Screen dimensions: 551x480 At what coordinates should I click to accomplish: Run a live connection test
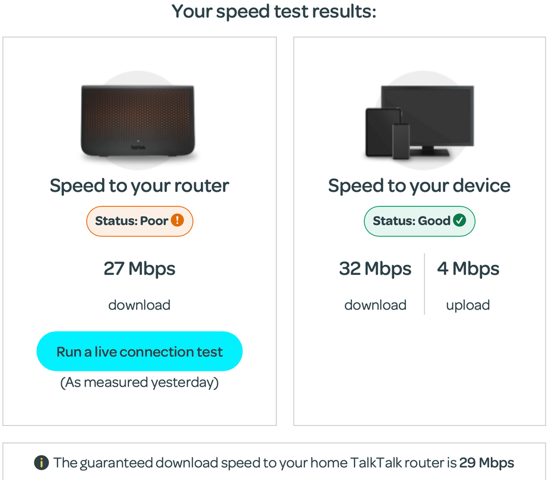[139, 351]
